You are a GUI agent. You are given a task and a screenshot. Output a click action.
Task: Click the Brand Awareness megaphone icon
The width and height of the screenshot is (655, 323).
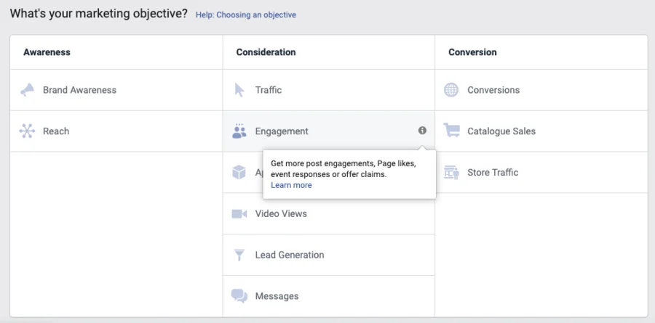click(x=27, y=90)
